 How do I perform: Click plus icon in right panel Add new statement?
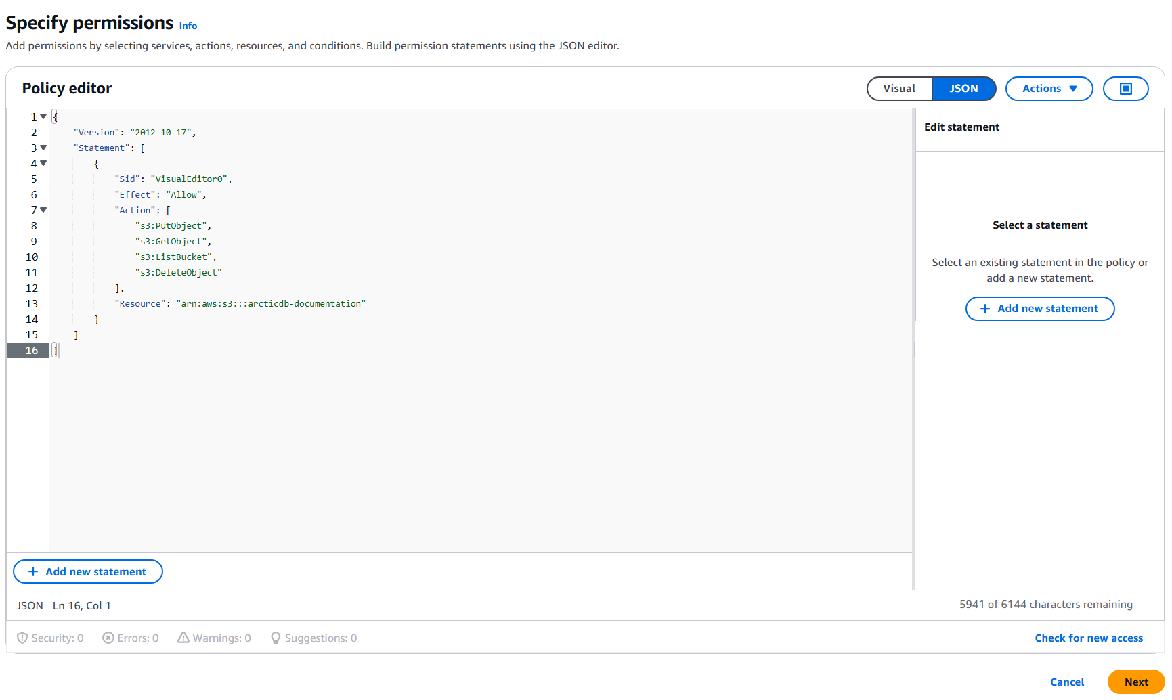tap(985, 309)
